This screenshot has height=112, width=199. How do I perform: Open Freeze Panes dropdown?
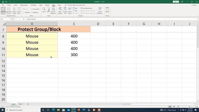(70, 11)
